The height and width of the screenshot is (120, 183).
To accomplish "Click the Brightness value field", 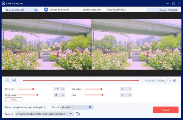I will pos(57,95).
